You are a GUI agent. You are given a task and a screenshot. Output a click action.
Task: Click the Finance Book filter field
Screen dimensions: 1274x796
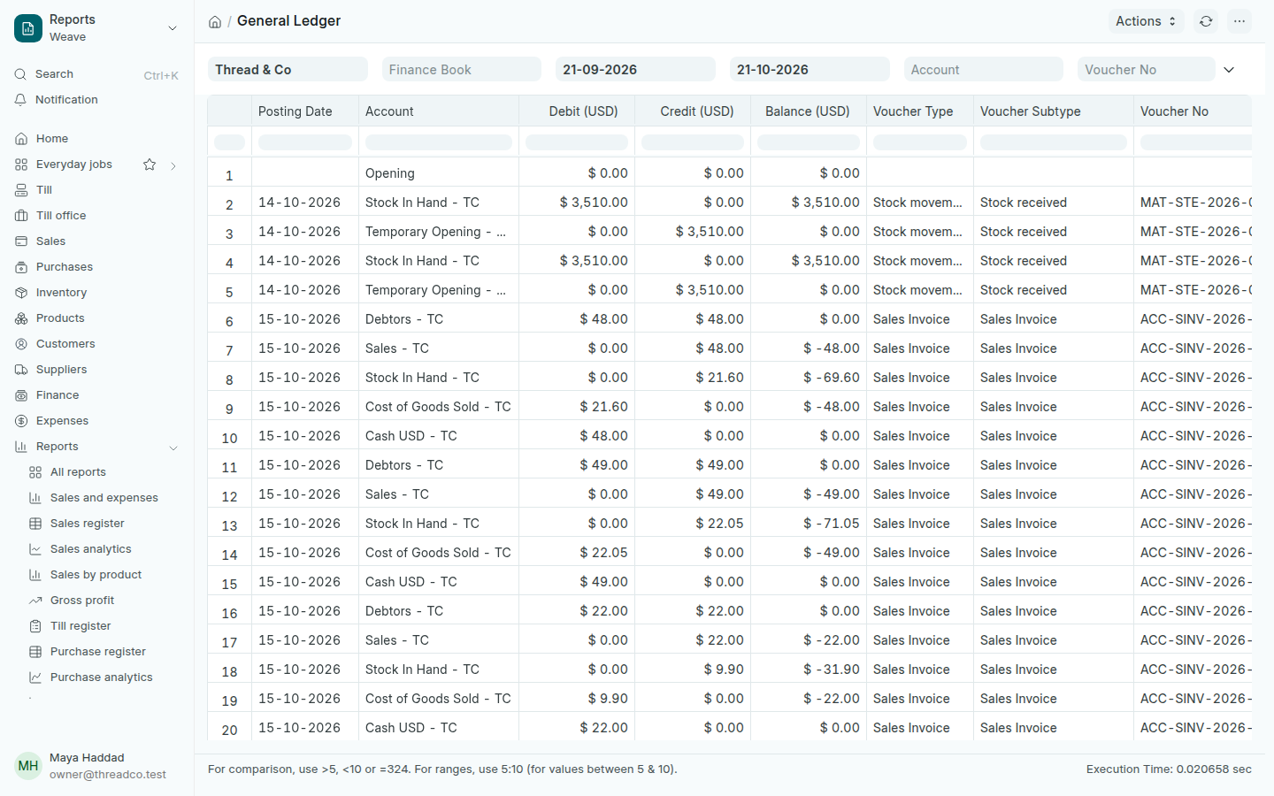pyautogui.click(x=462, y=70)
